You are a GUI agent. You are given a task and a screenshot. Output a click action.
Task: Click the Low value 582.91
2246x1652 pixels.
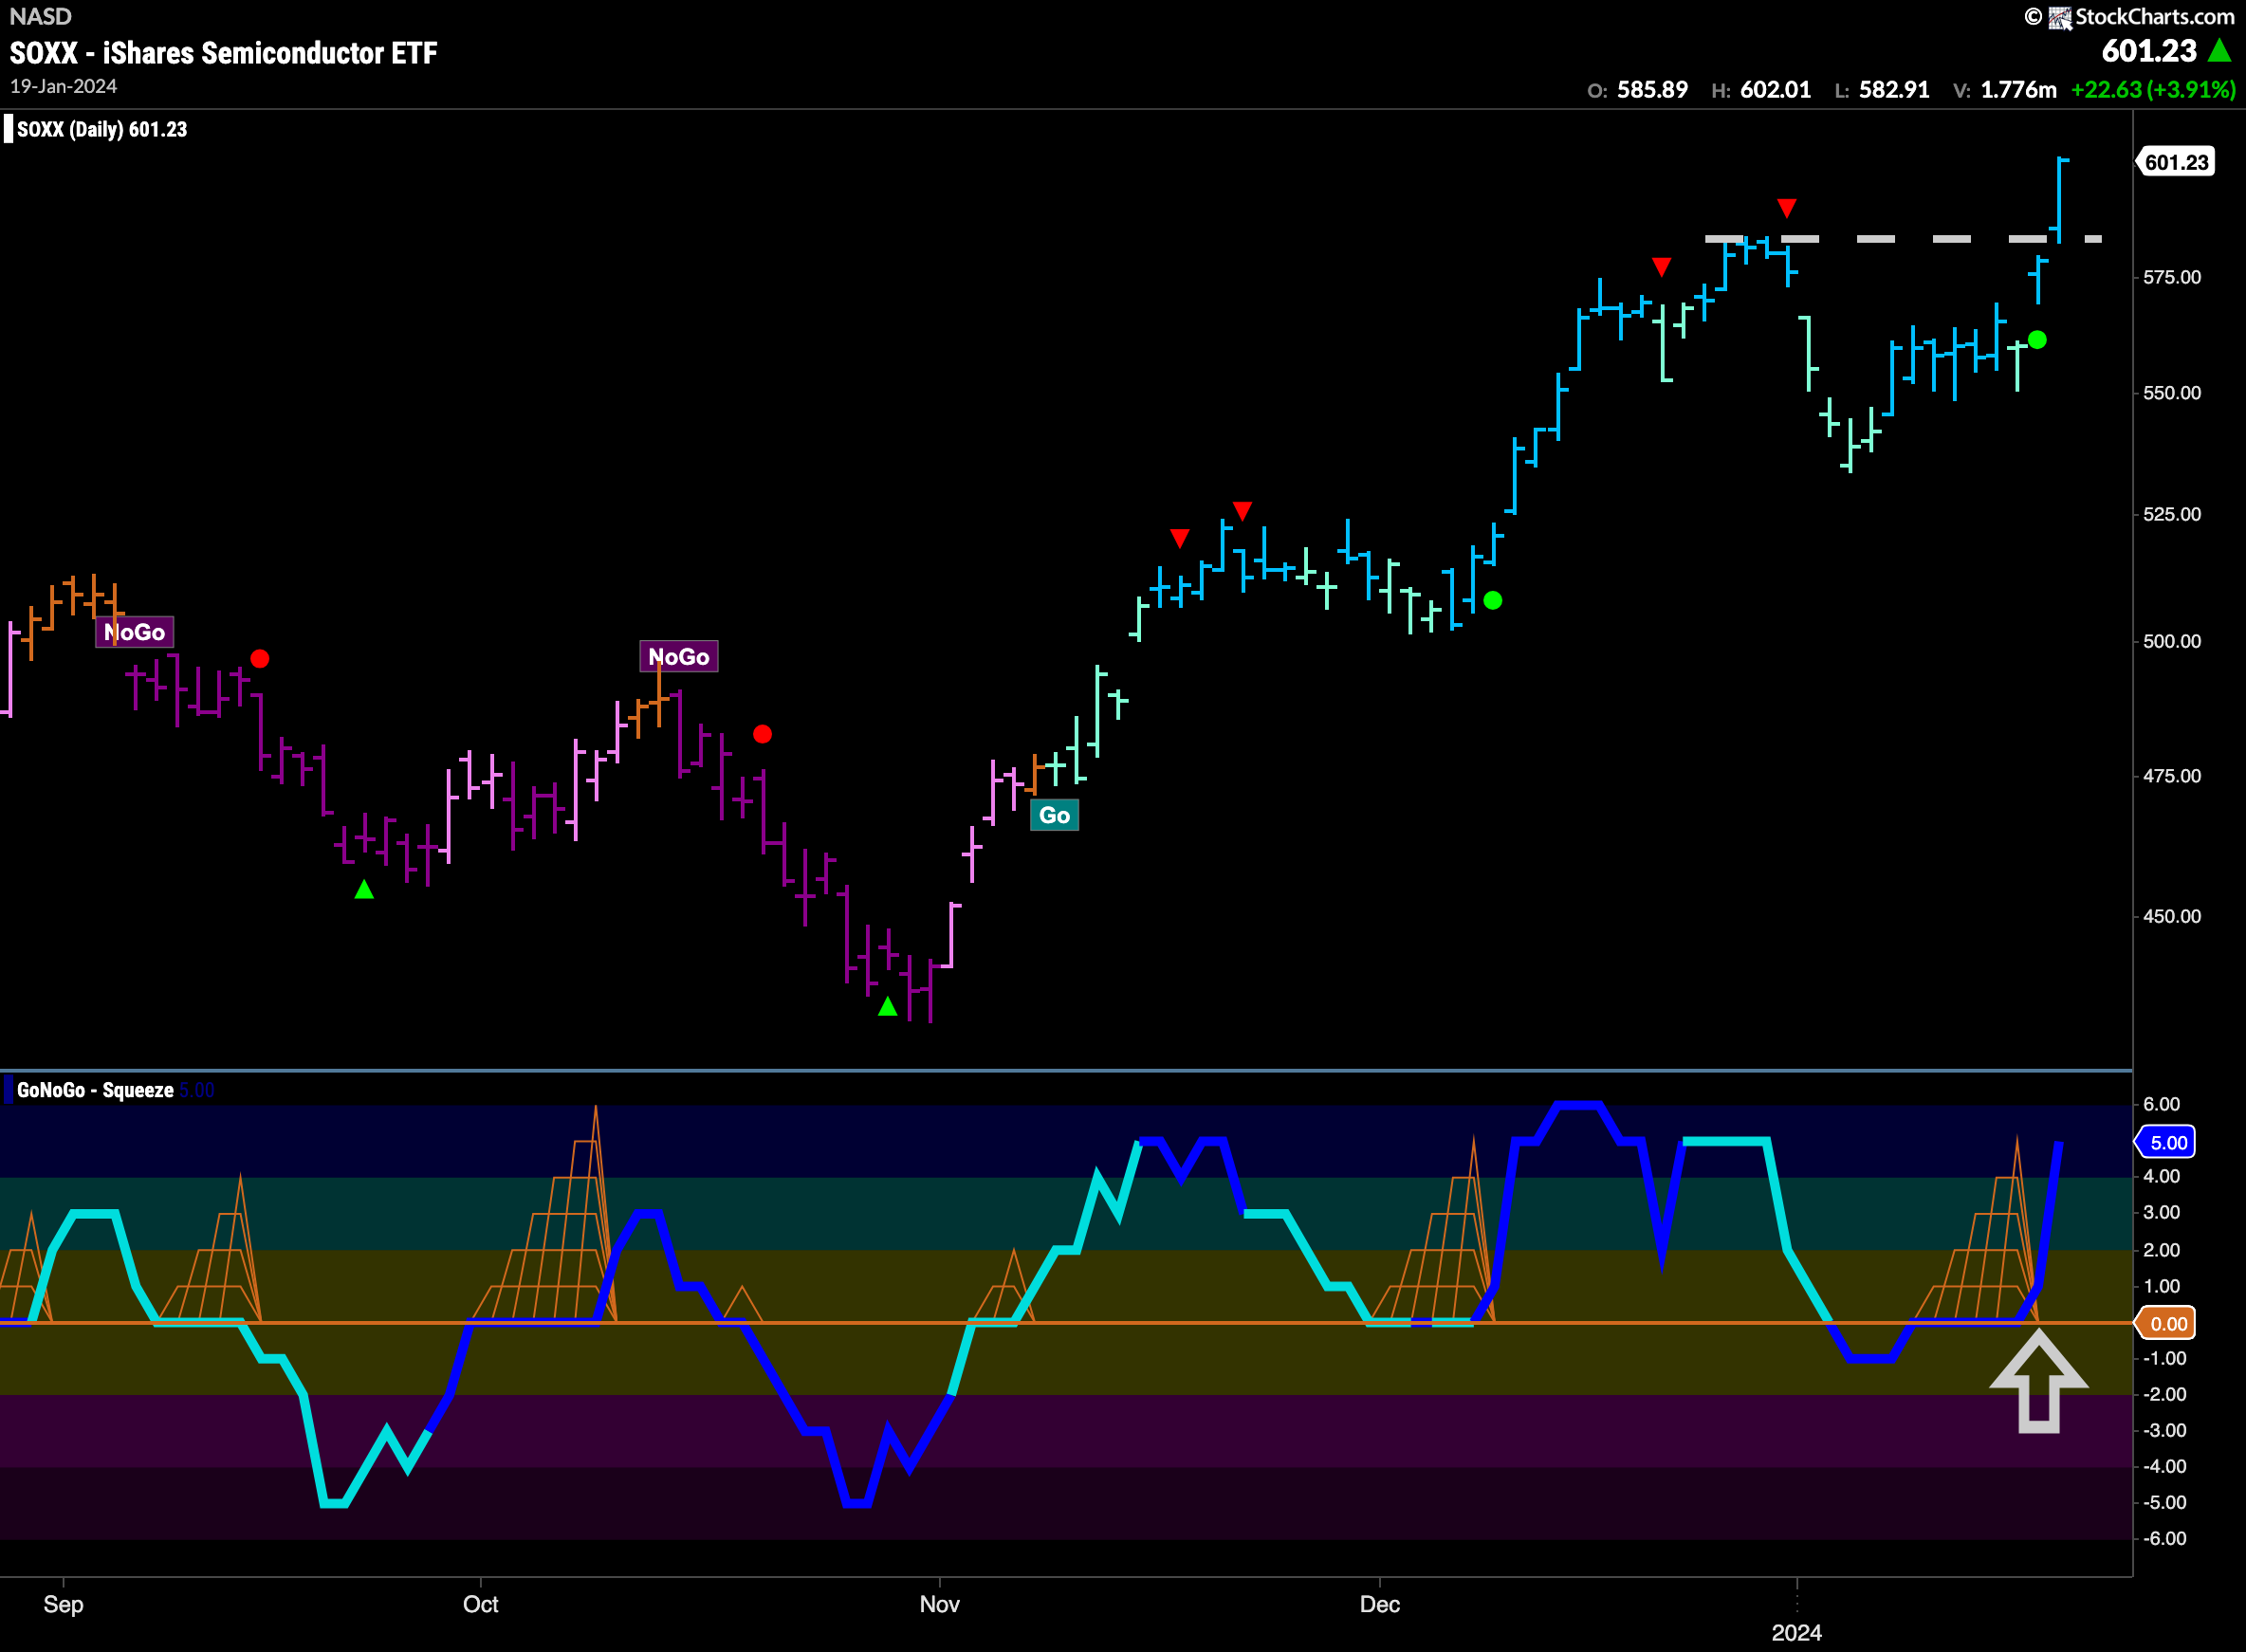1893,90
